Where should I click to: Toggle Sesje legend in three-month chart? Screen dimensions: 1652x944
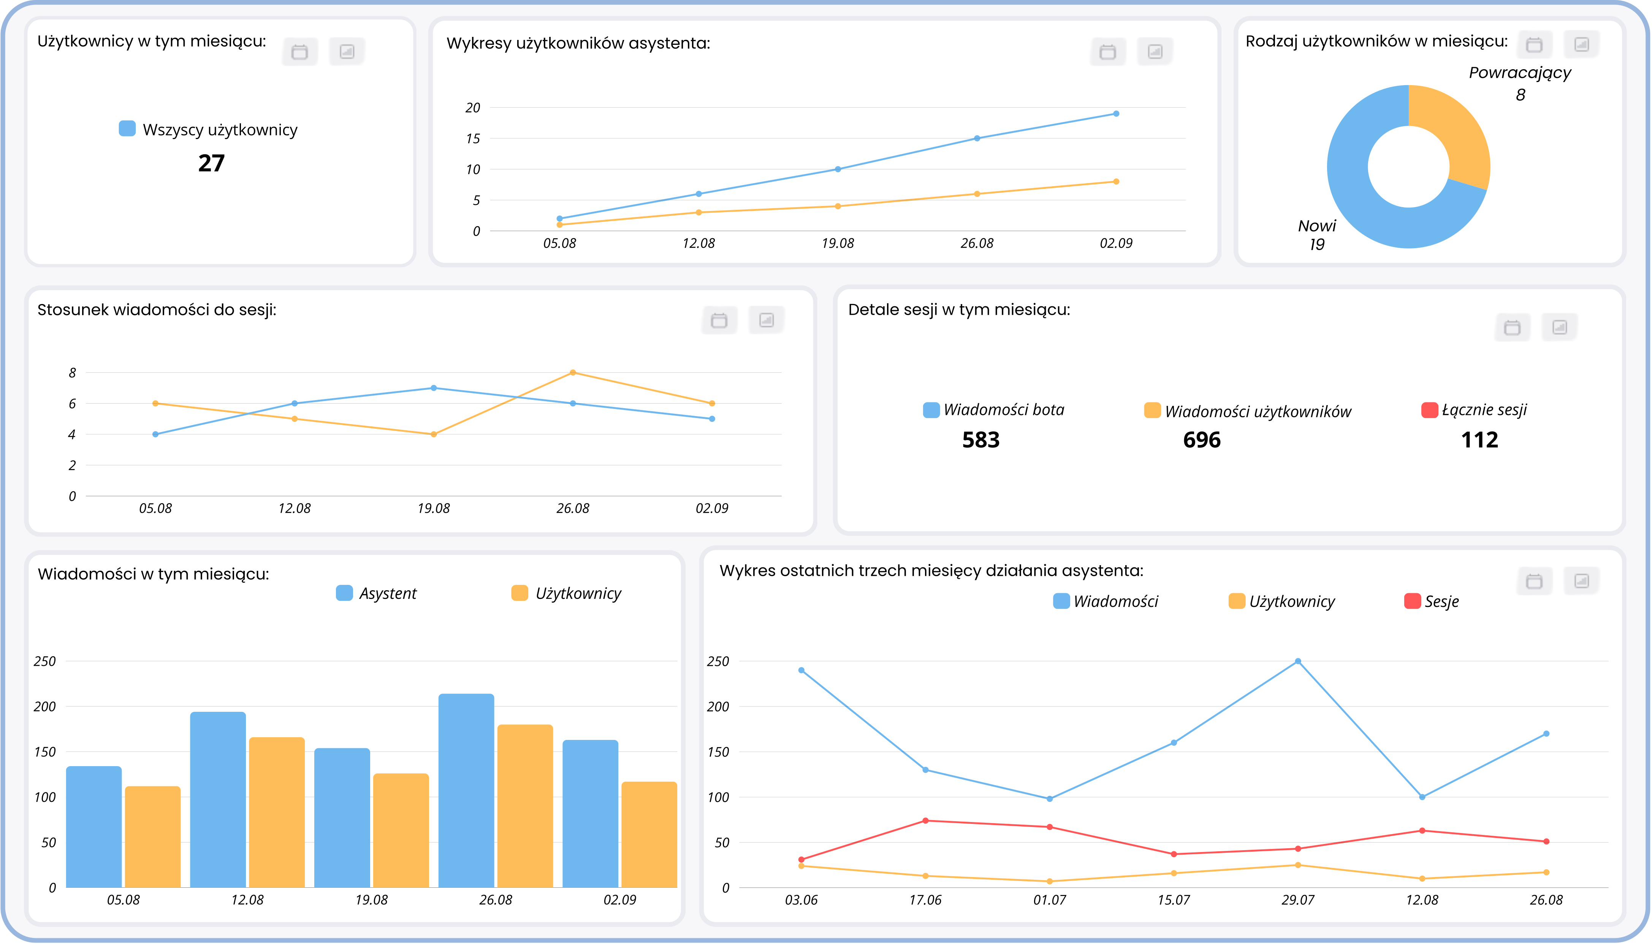click(1432, 601)
